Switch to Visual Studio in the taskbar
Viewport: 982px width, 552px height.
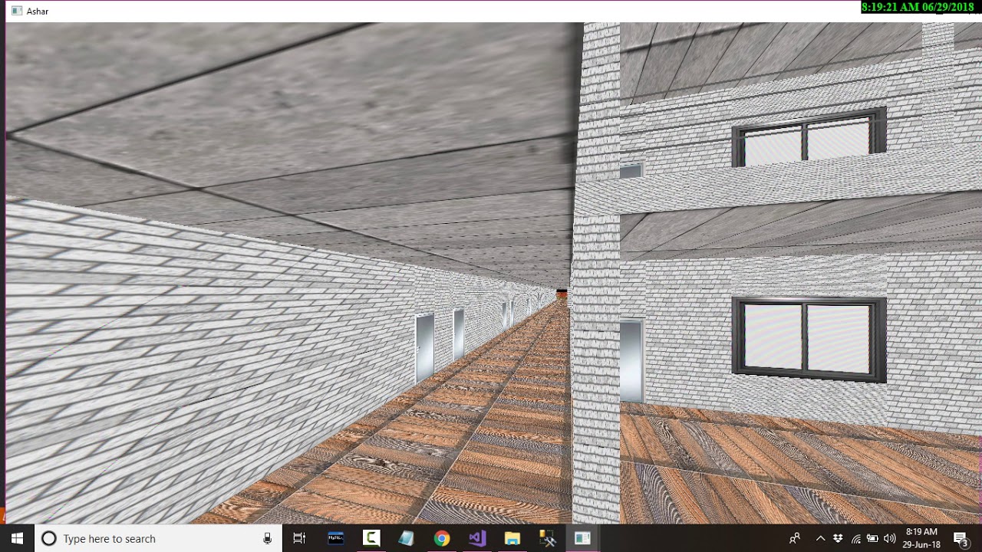[477, 538]
